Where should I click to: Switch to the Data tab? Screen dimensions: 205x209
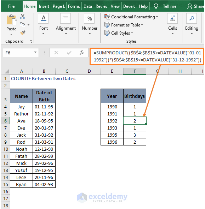point(88,6)
